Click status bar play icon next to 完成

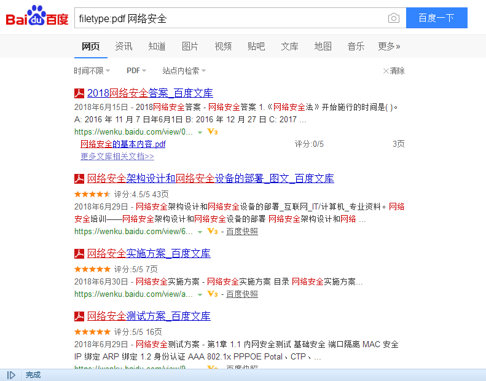(x=11, y=375)
